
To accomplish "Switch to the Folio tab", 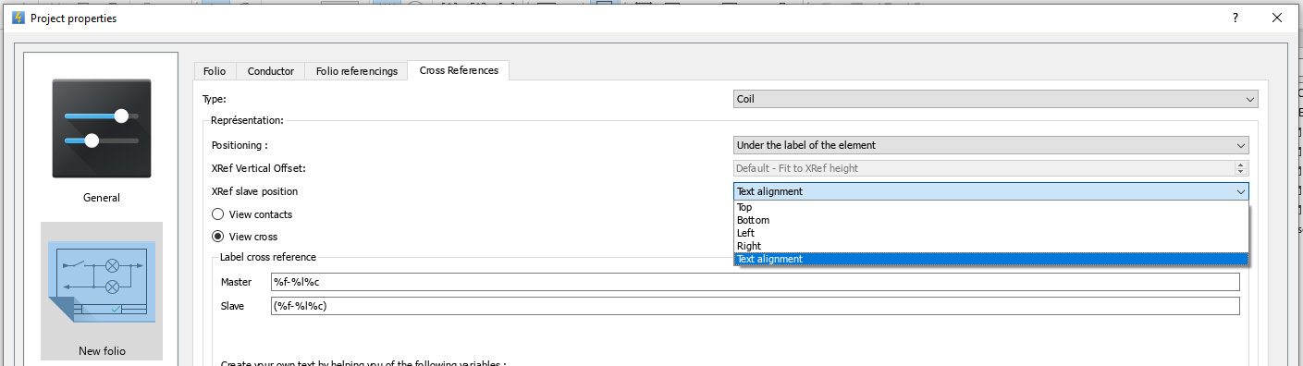I will pos(215,71).
